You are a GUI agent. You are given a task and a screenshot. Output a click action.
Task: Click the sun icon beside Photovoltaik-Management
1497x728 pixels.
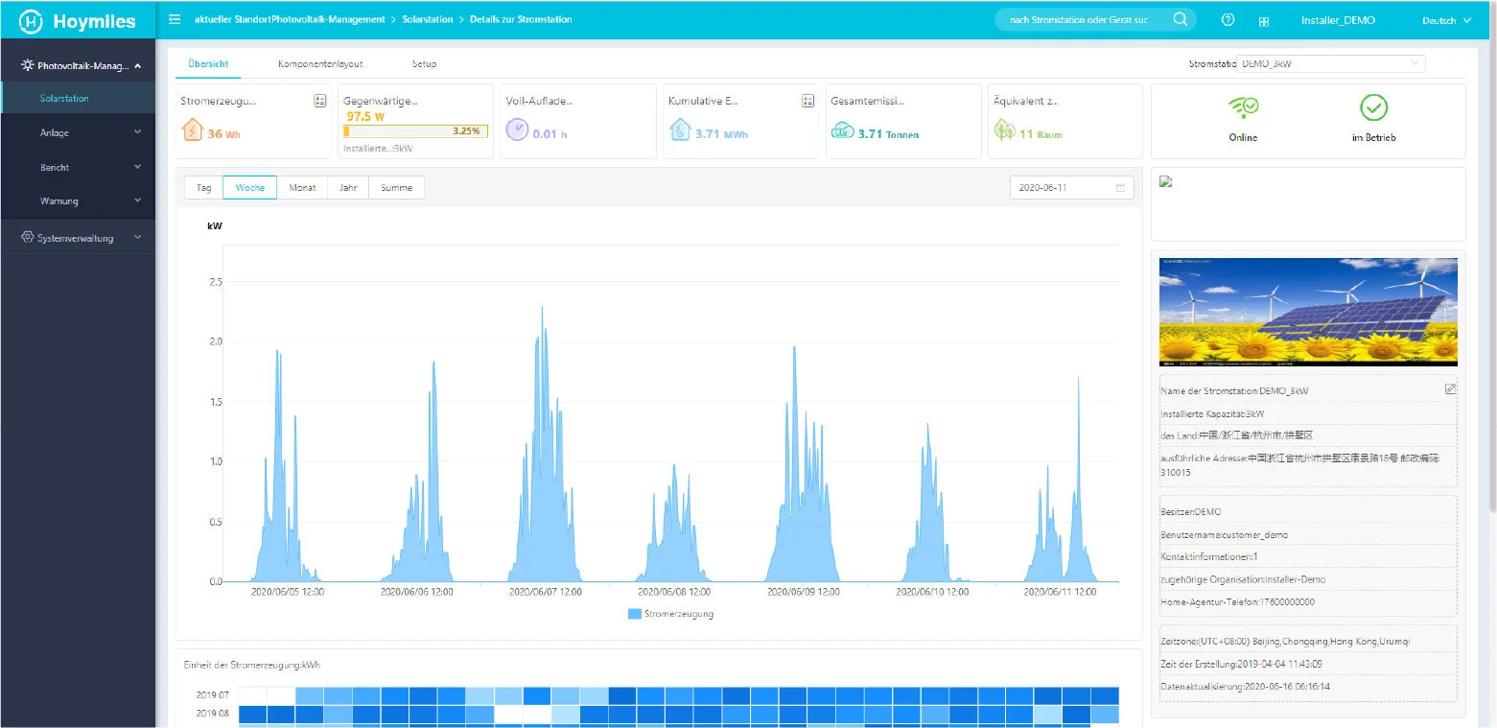(x=27, y=66)
